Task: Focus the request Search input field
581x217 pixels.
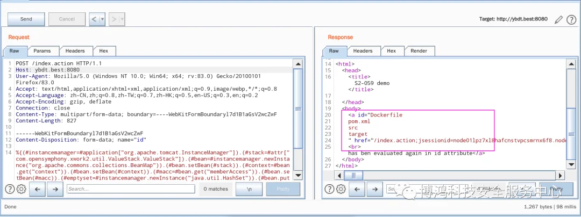Action: [x=131, y=189]
